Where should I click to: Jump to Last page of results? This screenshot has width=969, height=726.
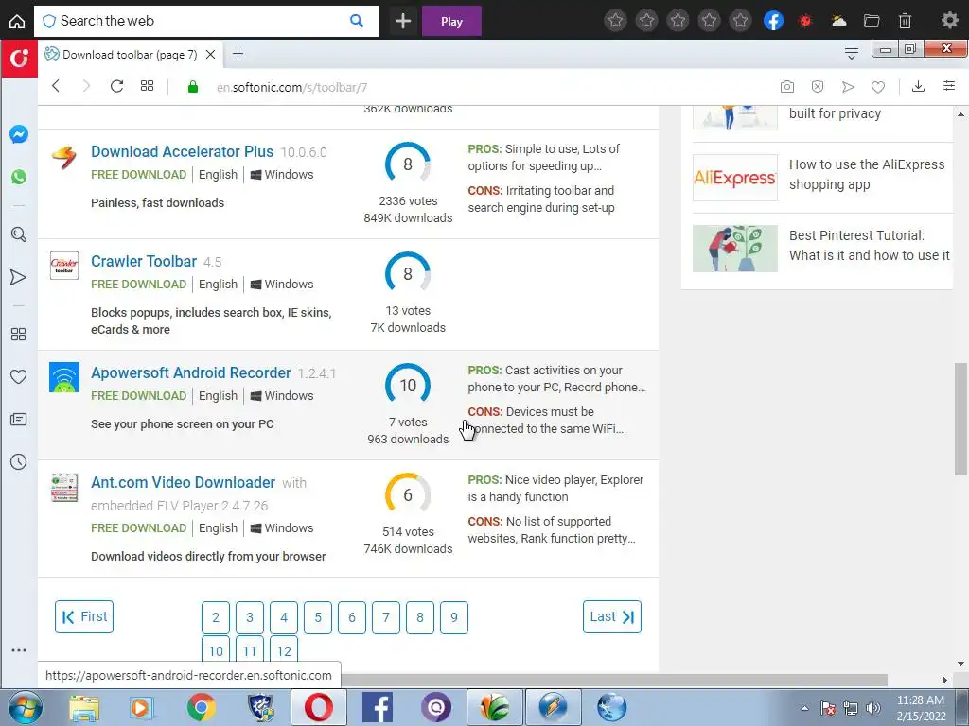pyautogui.click(x=612, y=616)
